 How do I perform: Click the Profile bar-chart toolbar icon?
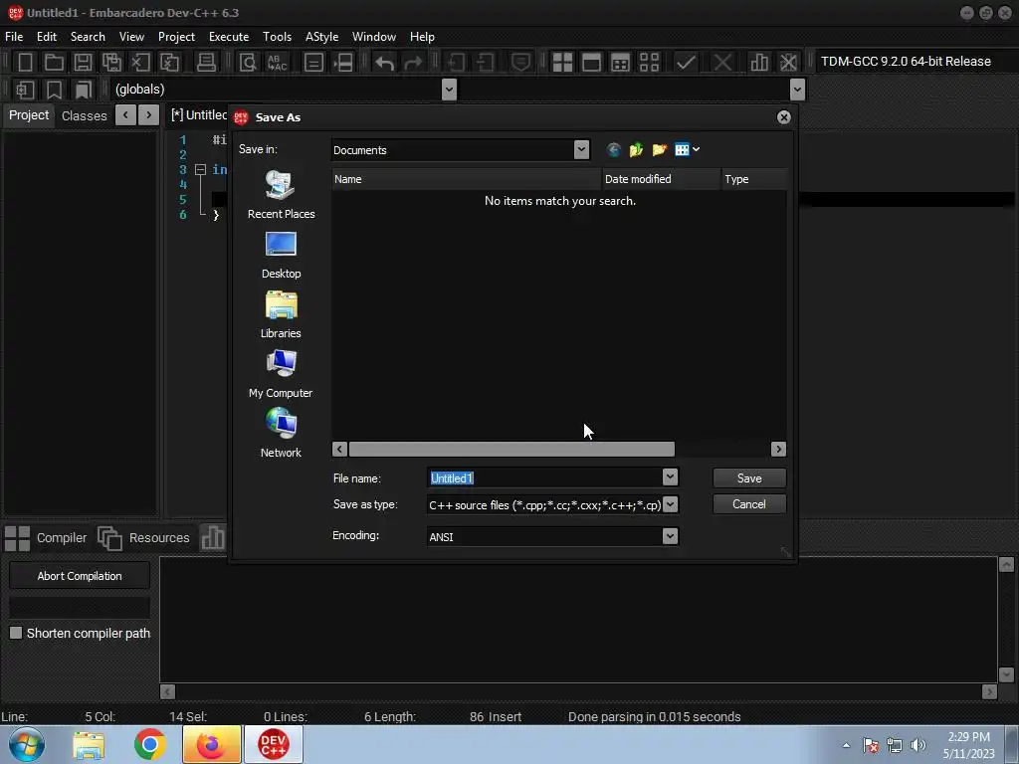(759, 63)
